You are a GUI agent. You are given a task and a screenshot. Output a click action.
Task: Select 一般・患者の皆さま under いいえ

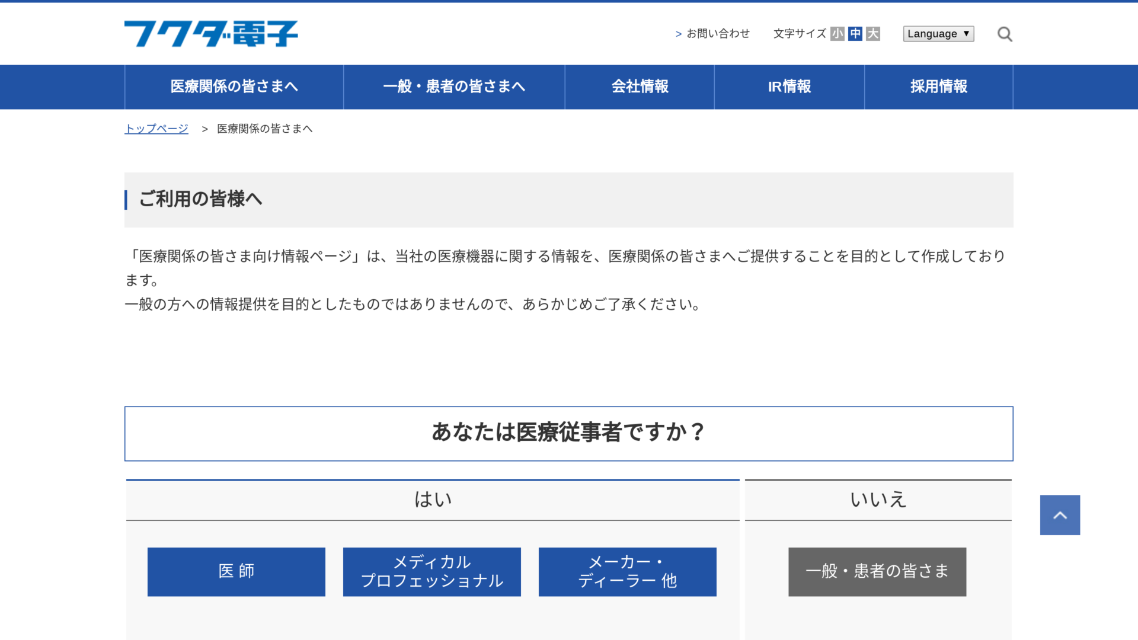tap(877, 571)
